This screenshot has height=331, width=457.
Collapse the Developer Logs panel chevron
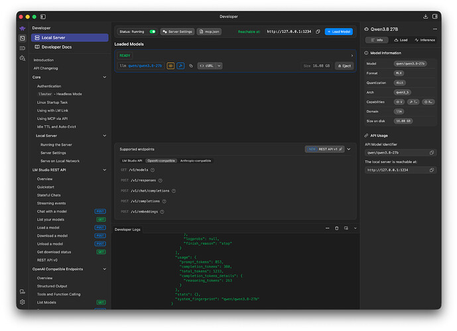click(356, 228)
